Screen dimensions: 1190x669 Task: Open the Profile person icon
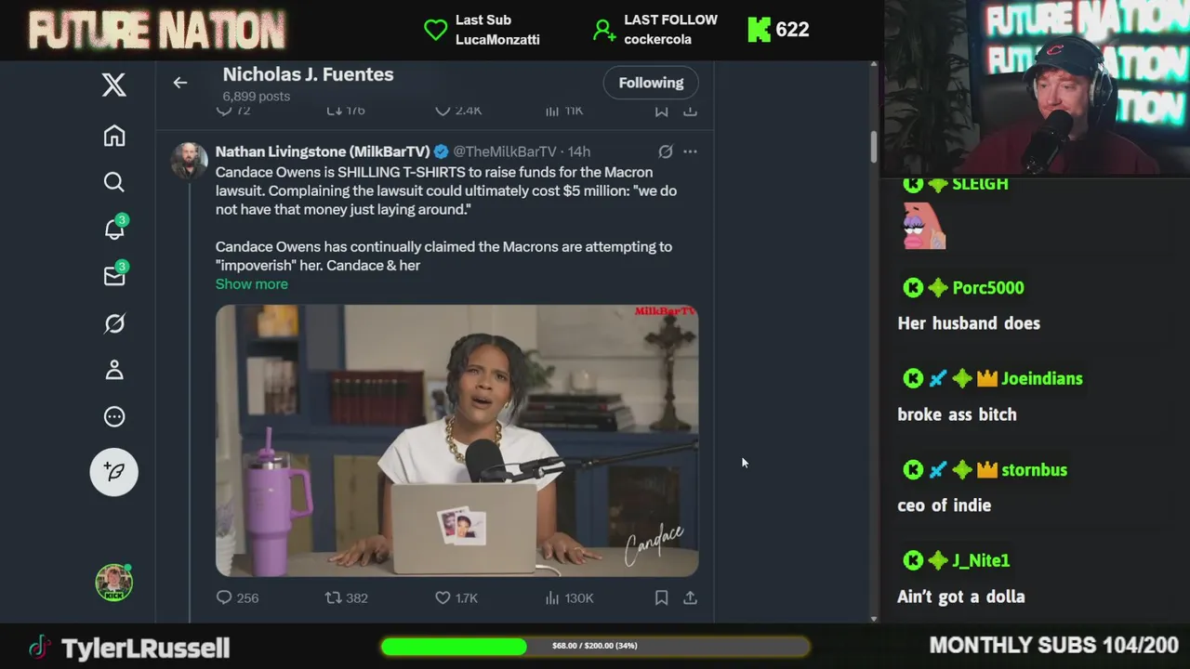[x=113, y=370]
